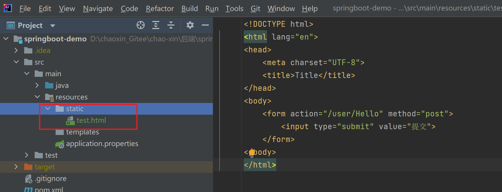Click the java source folder icon
Viewport: 502px width, 192px height.
(x=49, y=86)
